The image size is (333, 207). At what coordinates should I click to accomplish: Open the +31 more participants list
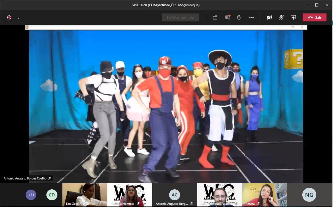31,195
